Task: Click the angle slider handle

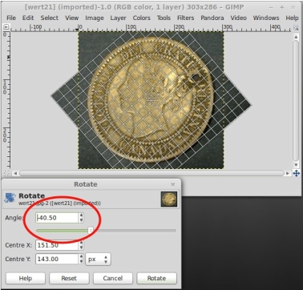Action: pyautogui.click(x=91, y=231)
